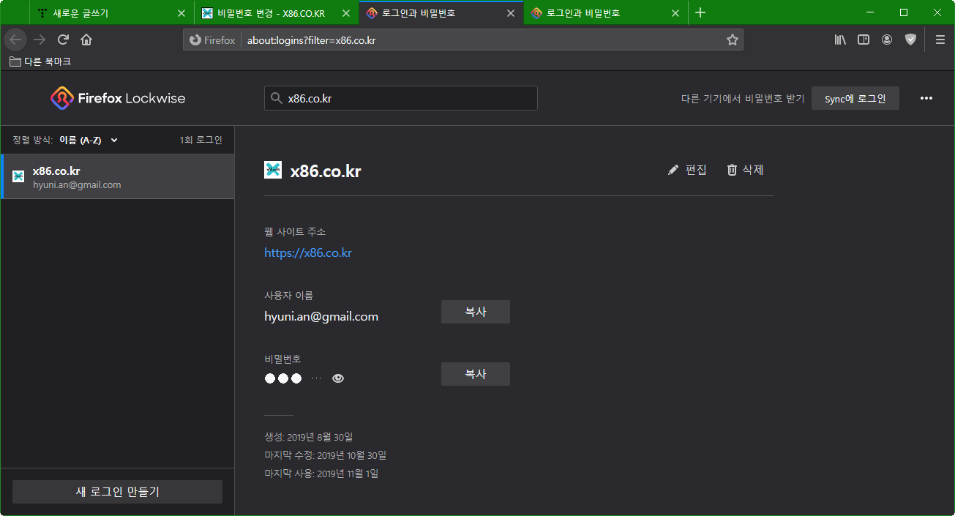Open the sort order dropdown 이름 (A-Z)
Image resolution: width=955 pixels, height=516 pixels.
pyautogui.click(x=89, y=140)
